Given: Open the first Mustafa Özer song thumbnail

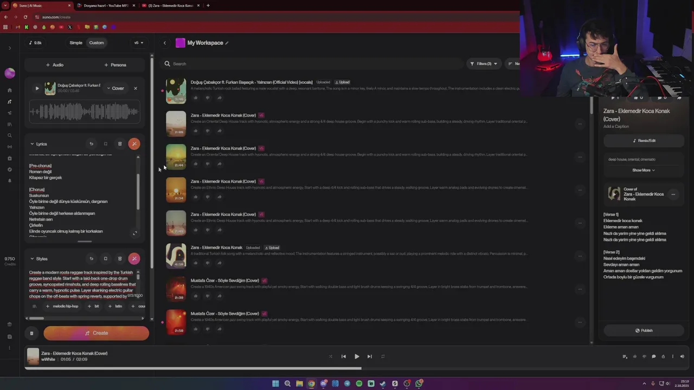Looking at the screenshot, I should pos(176,289).
